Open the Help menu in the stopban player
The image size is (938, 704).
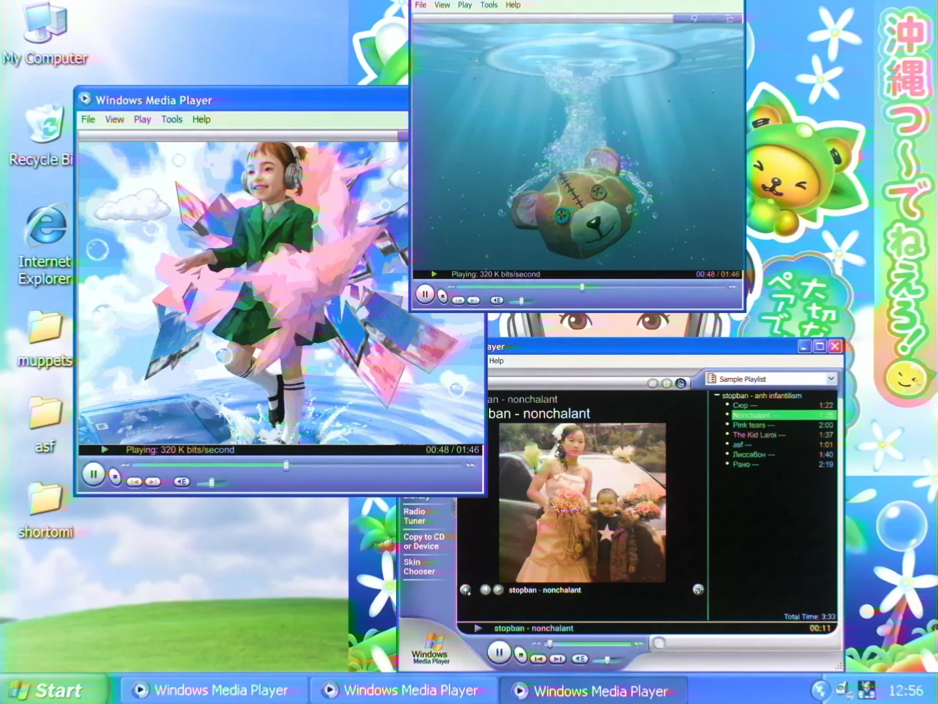496,361
